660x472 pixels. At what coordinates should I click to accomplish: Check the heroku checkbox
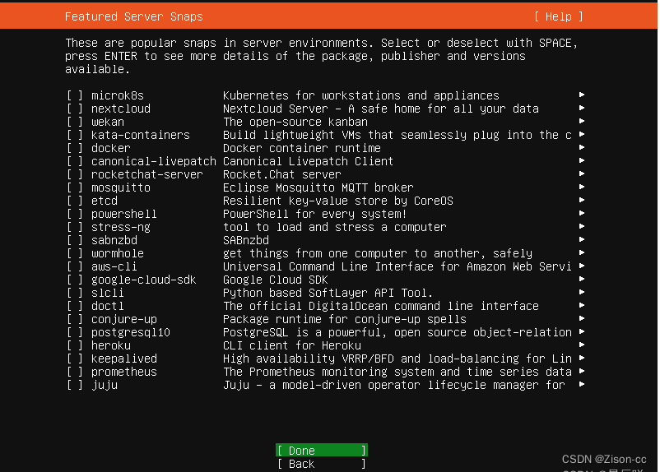[x=75, y=346]
